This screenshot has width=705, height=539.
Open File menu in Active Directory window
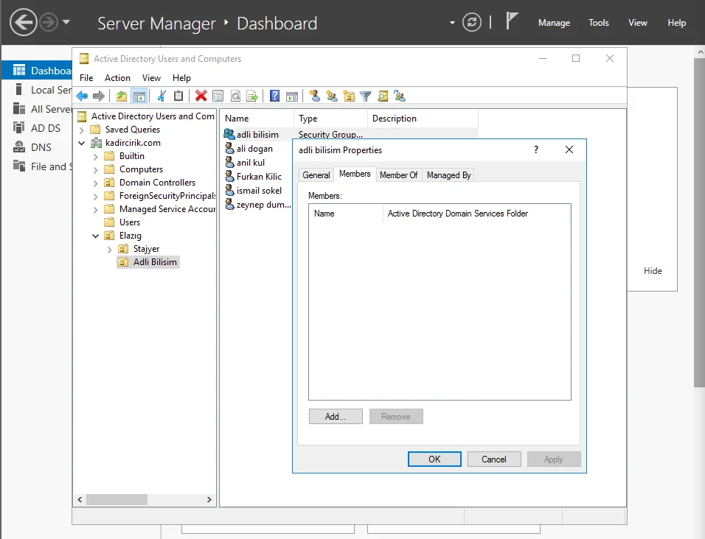86,77
